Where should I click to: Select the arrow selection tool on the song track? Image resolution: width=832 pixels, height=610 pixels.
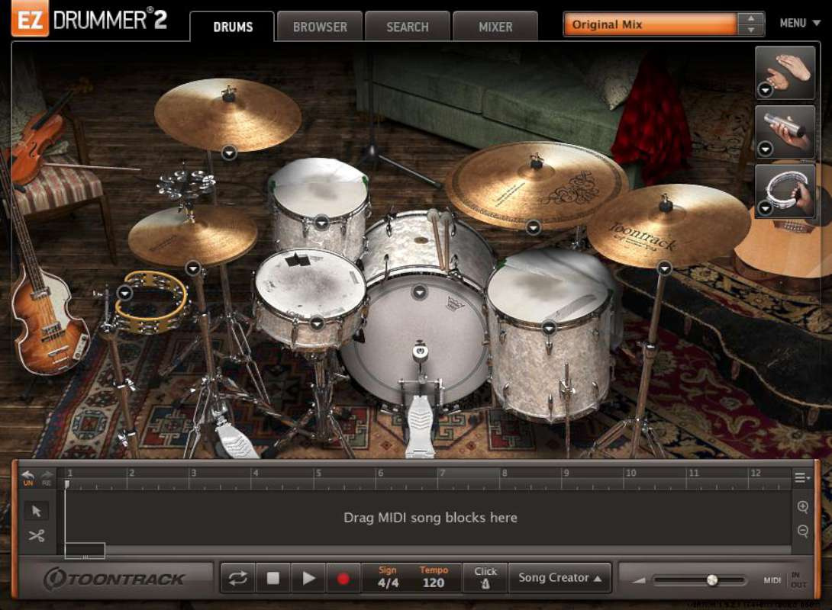pos(35,509)
